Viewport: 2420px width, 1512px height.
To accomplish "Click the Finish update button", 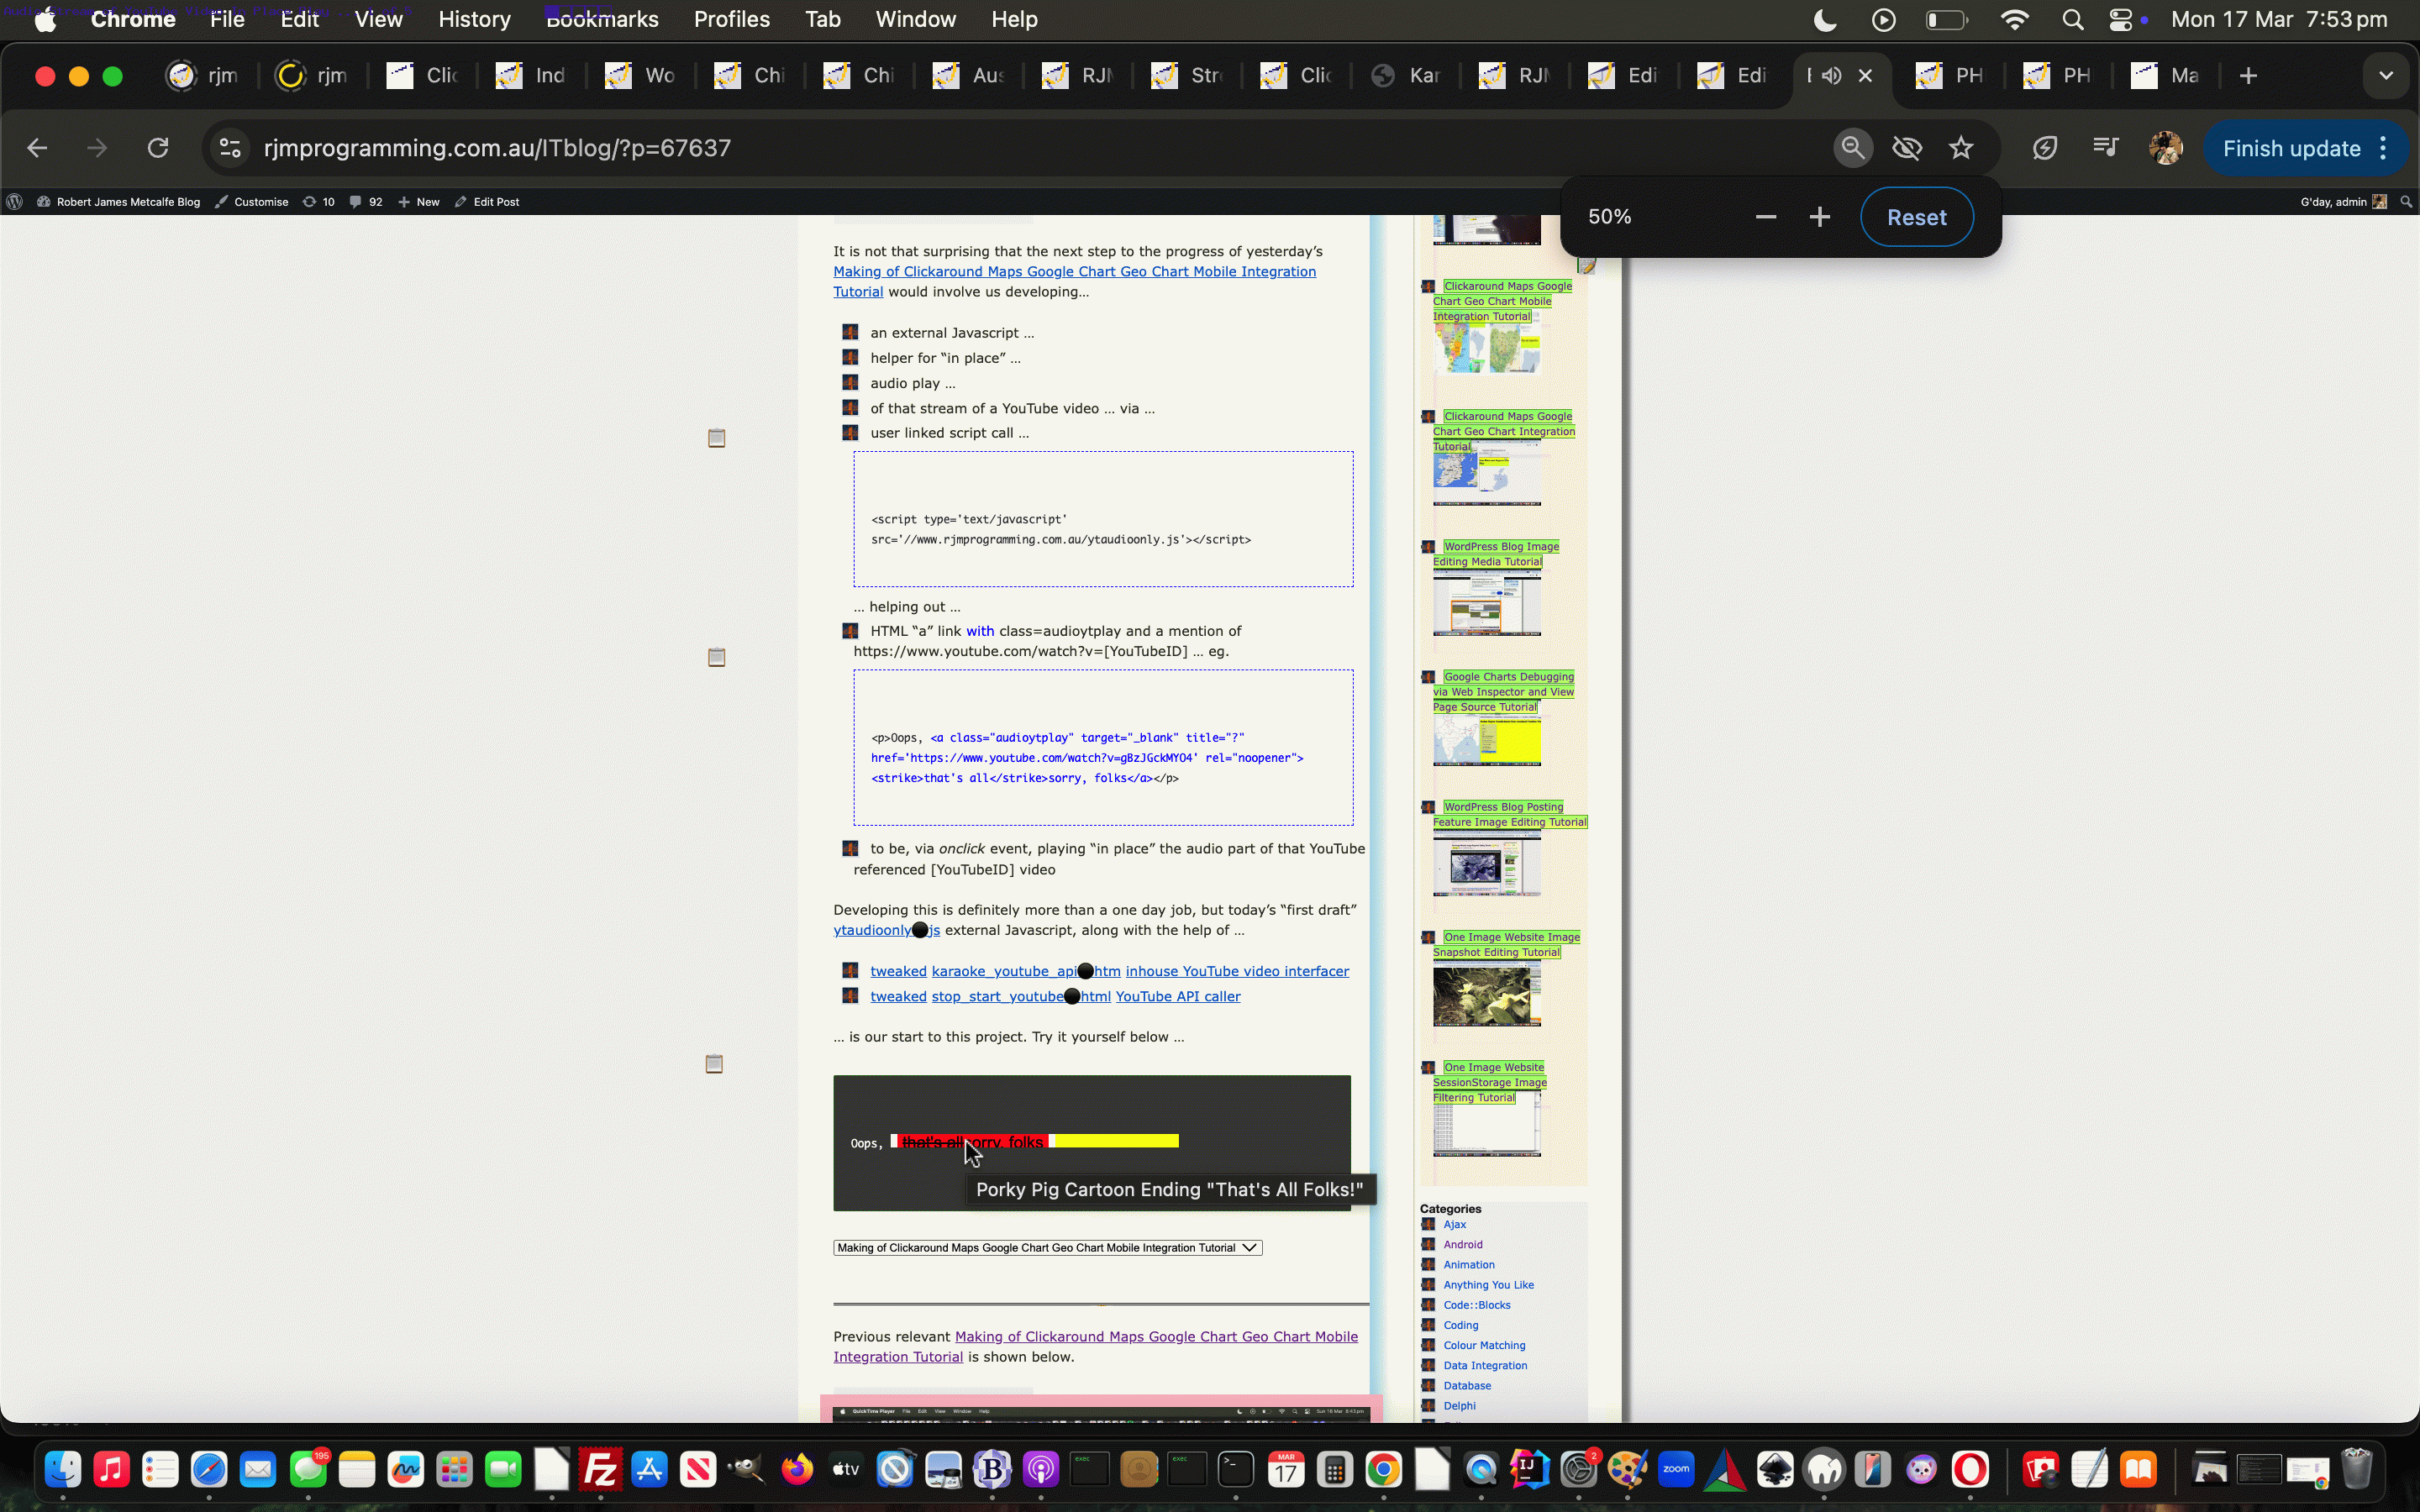I will tap(2291, 148).
